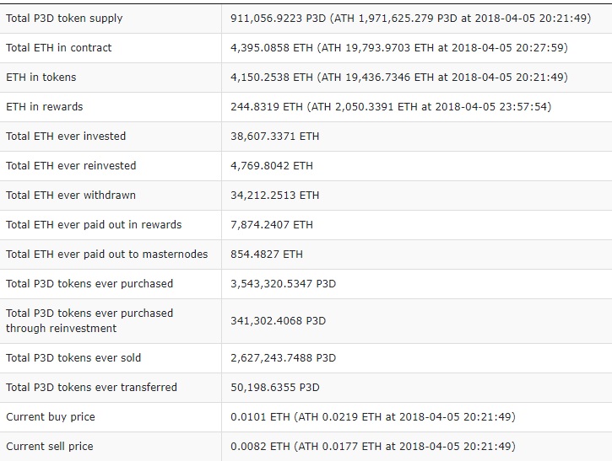
Task: Select the 38,607.3371 ETH invested value
Action: (x=275, y=137)
